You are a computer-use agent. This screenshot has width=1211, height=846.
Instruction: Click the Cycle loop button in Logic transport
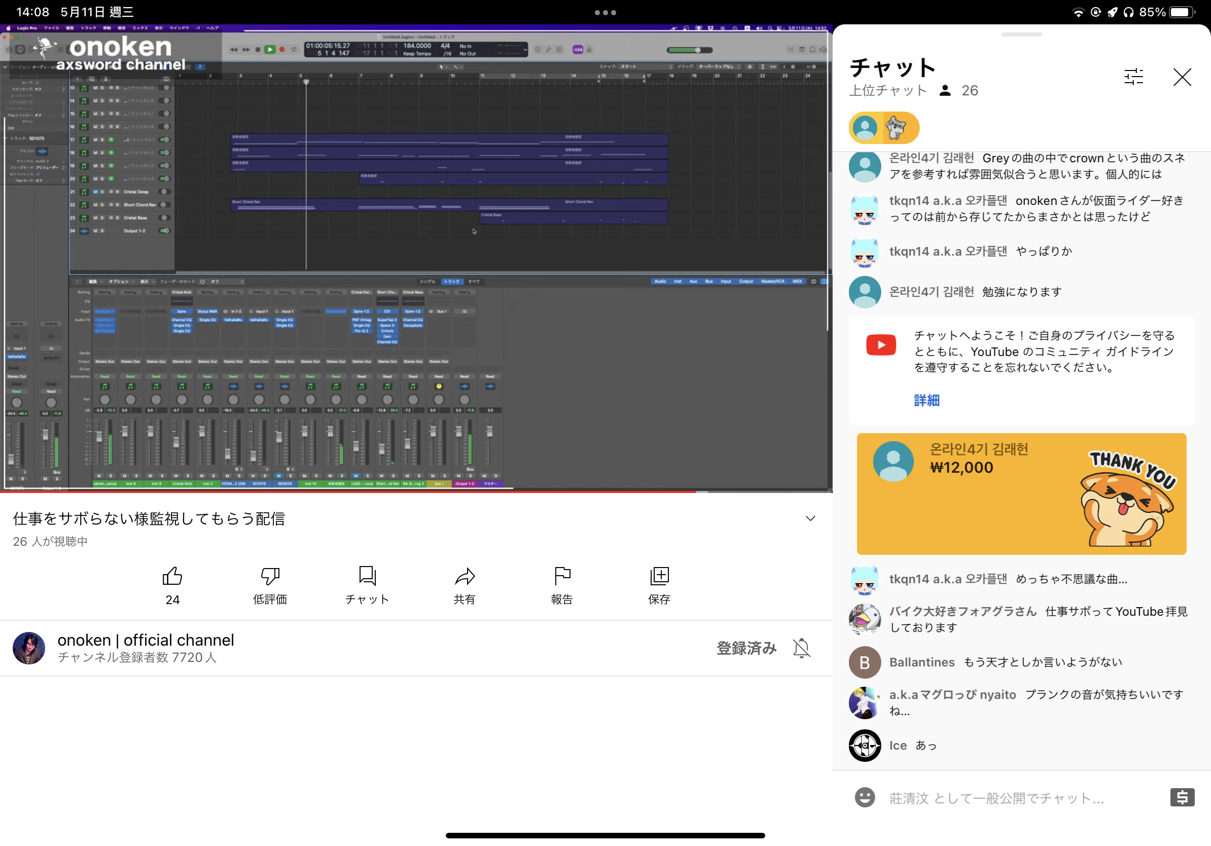tap(294, 50)
